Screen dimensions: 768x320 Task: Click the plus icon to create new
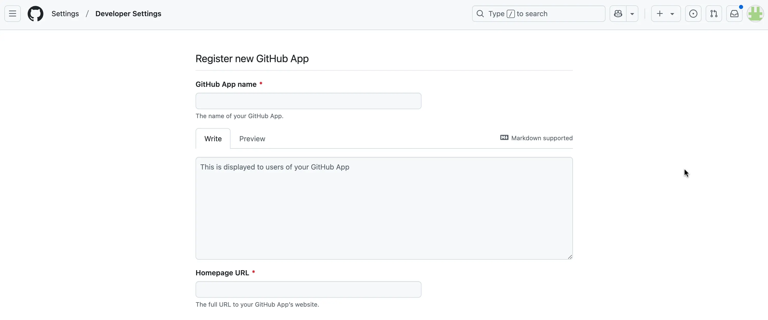[x=659, y=13]
